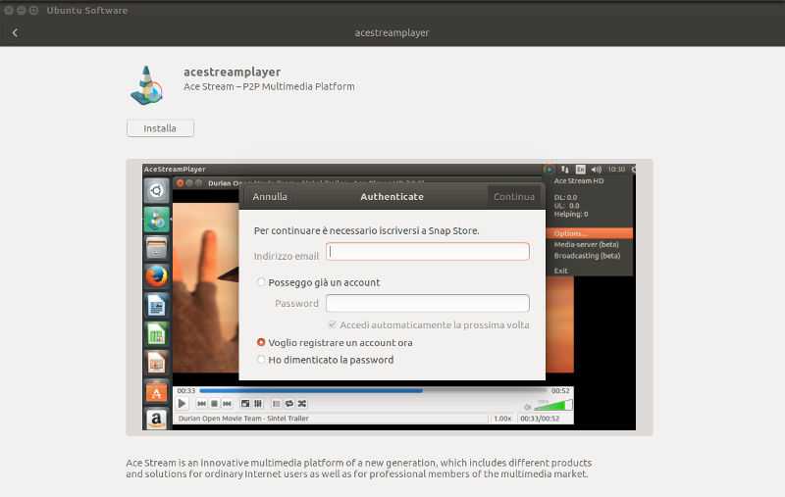Select Options in Ace Stream tray menu
The width and height of the screenshot is (785, 497).
[590, 233]
